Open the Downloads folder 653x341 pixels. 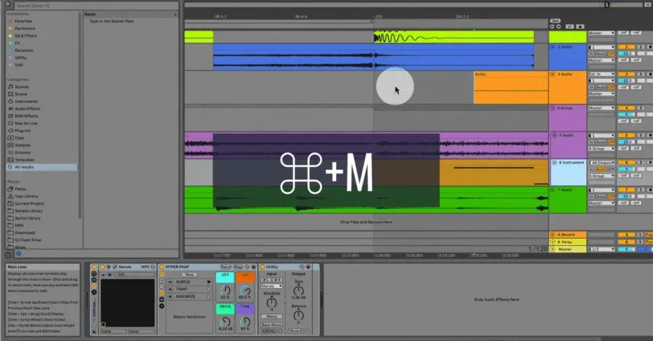coord(25,233)
